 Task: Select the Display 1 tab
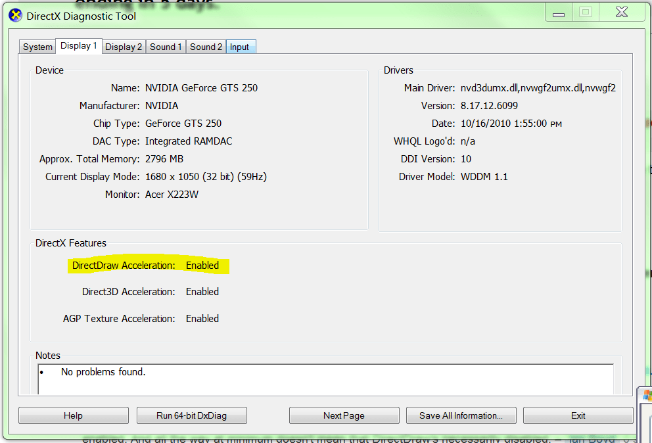(79, 46)
